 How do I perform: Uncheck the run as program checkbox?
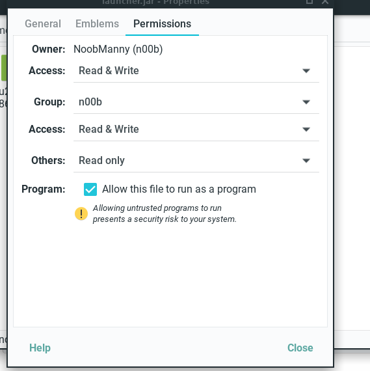pos(90,189)
